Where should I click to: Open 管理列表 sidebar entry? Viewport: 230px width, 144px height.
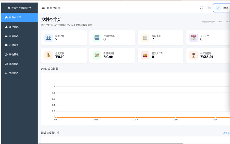[14, 73]
